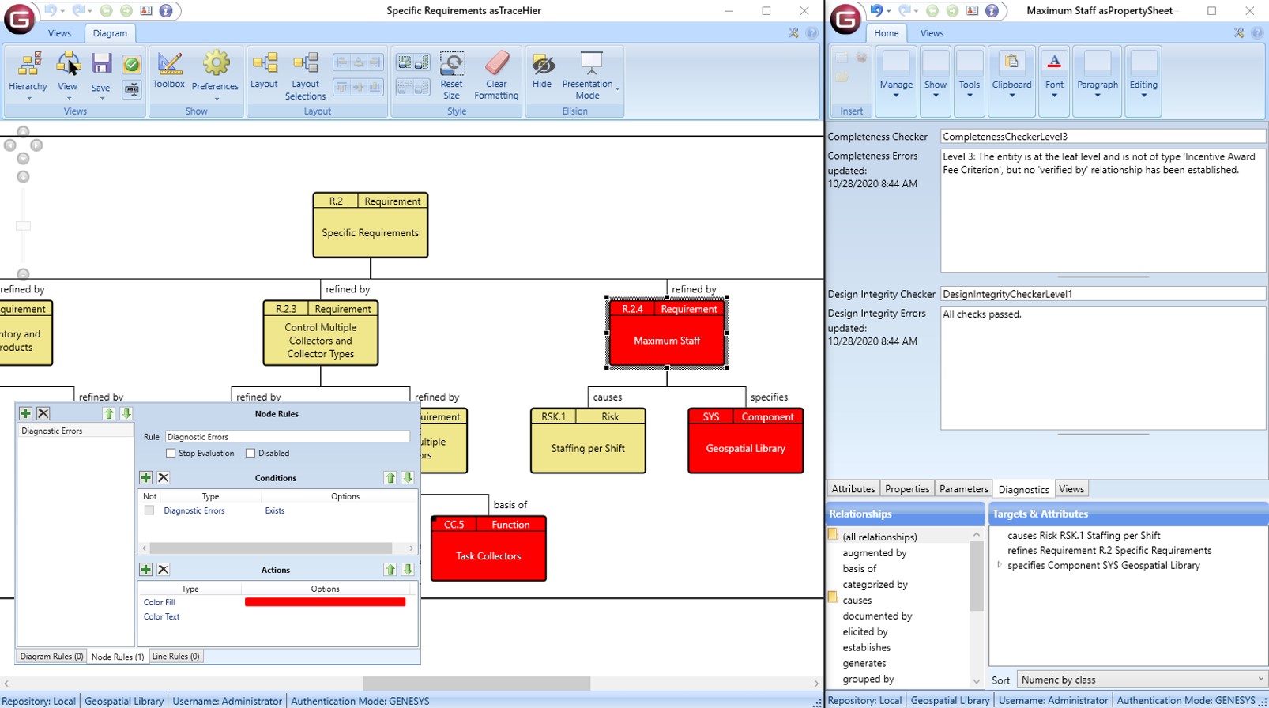Switch to the Line Rules tab
Viewport: 1269px width, 708px height.
tap(175, 657)
